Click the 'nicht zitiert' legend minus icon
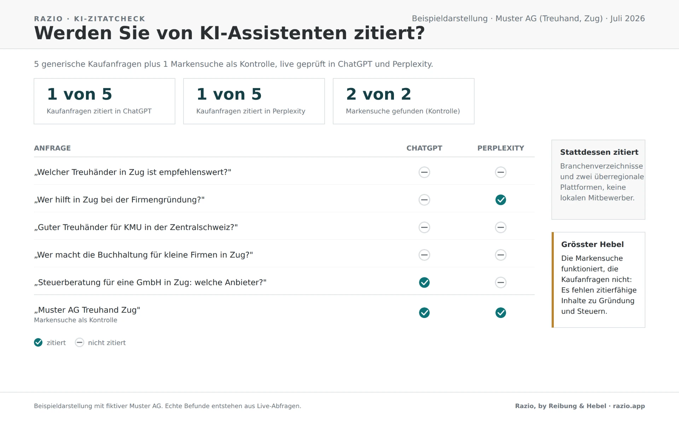 pyautogui.click(x=80, y=342)
